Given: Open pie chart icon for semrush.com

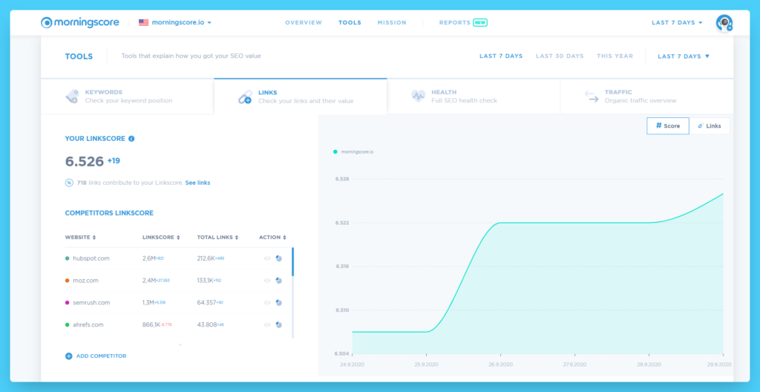Looking at the screenshot, I should pos(279,303).
